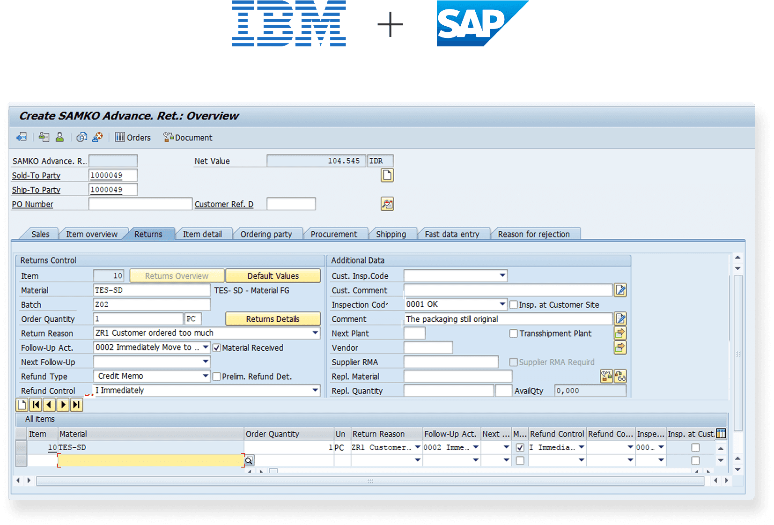Image resolution: width=774 pixels, height=525 pixels.
Task: Go to next item navigation icon
Action: 63,405
